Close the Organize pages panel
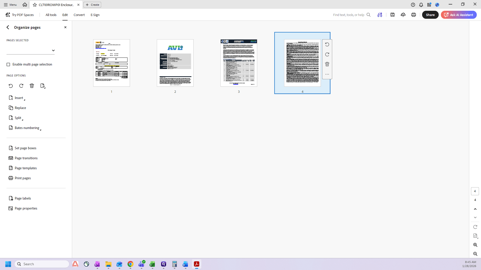Screen dimensions: 481x270 [65, 27]
